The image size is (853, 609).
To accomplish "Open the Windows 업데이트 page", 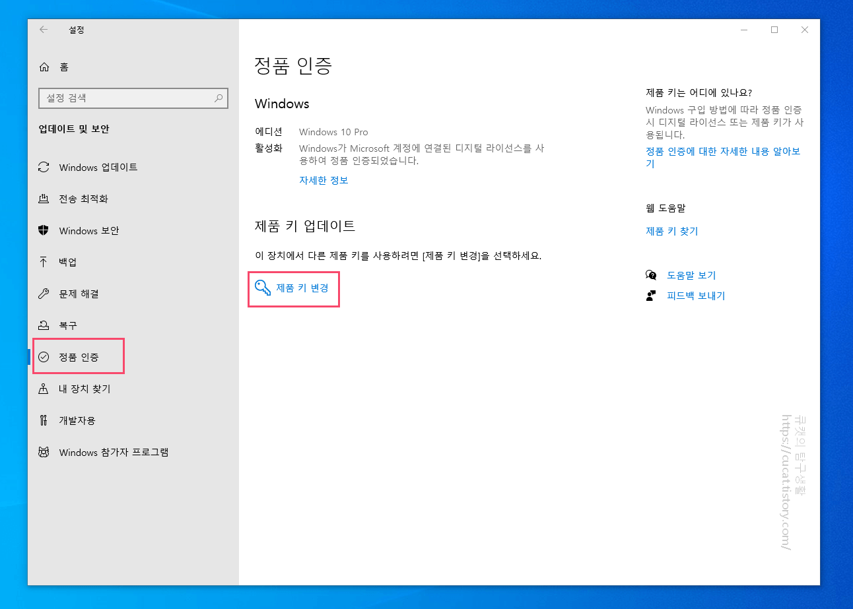I will coord(133,167).
